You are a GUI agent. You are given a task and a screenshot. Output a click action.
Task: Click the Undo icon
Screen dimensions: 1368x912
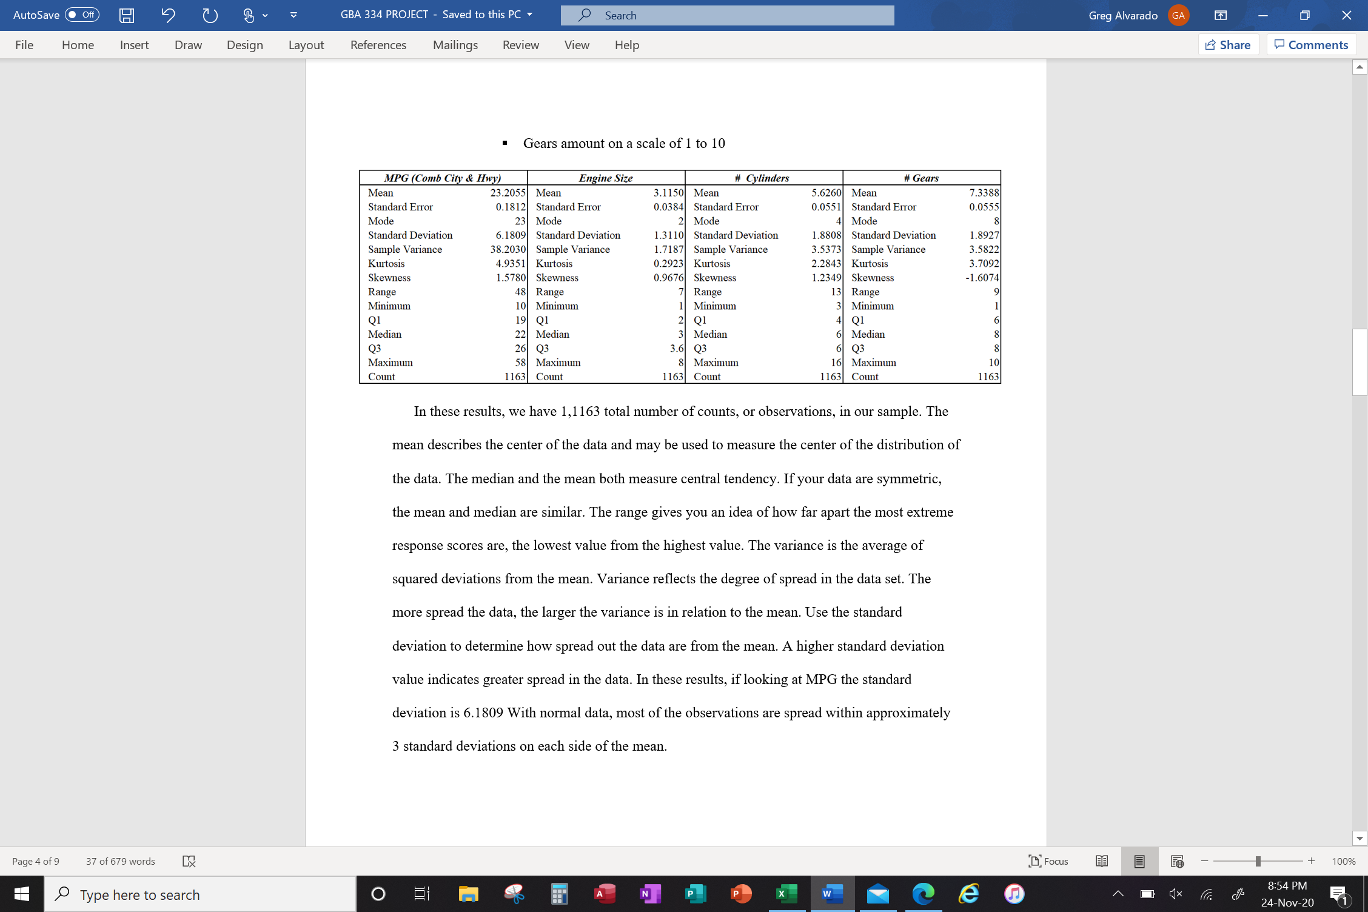click(169, 15)
